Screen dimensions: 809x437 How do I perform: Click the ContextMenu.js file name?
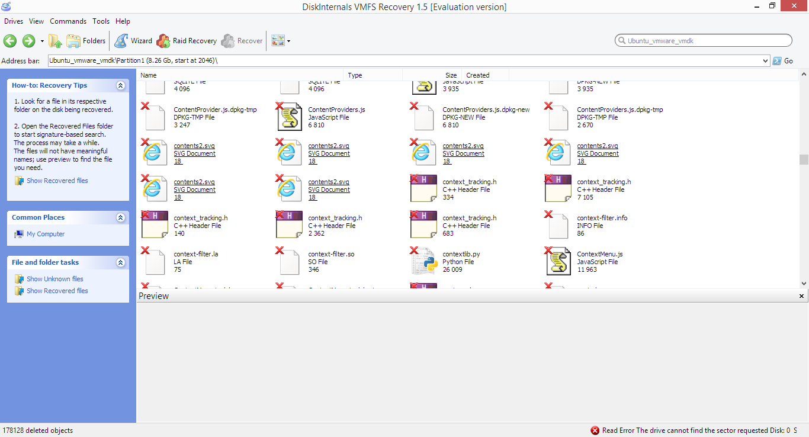600,254
